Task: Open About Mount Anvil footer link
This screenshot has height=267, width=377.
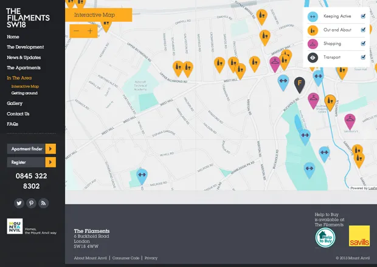Action: [x=91, y=258]
